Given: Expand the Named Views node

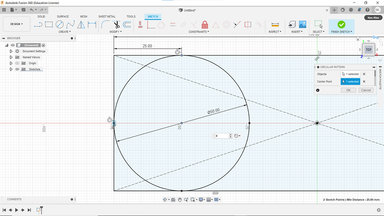Looking at the screenshot, I should [x=11, y=57].
